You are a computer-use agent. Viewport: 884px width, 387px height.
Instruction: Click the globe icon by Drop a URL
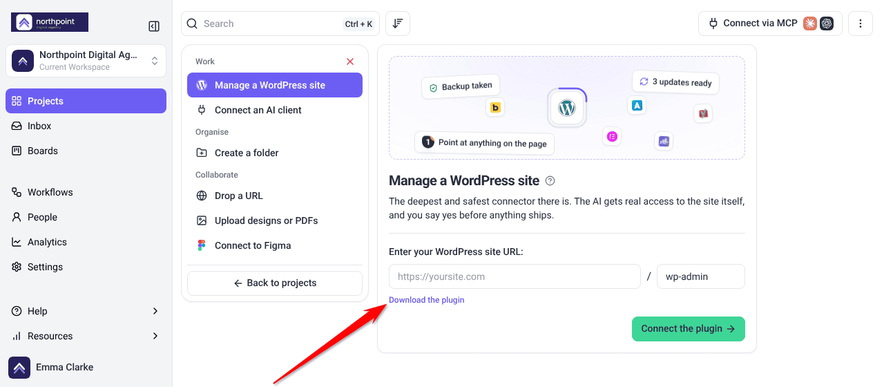[202, 196]
